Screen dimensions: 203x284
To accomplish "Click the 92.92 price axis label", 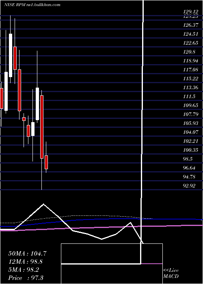I will coord(190,186).
